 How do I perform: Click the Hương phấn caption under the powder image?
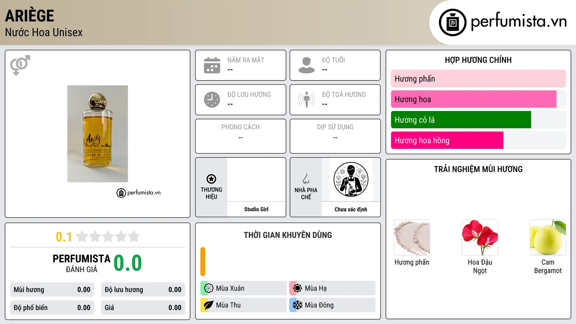pyautogui.click(x=412, y=262)
